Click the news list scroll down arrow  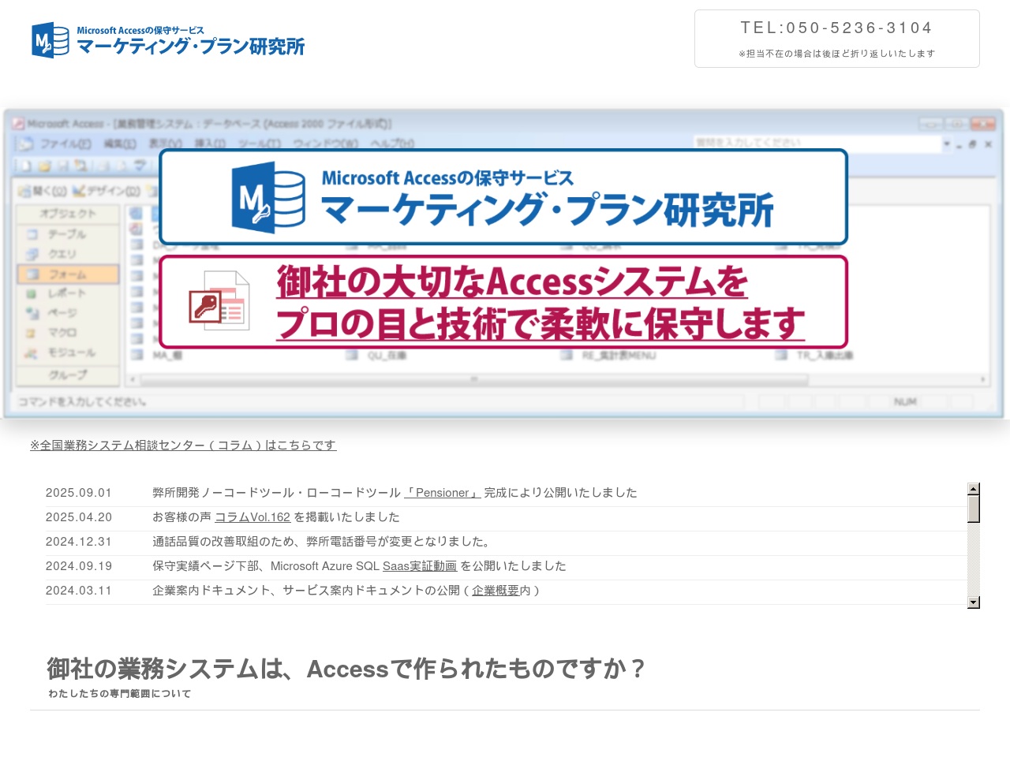pyautogui.click(x=974, y=602)
